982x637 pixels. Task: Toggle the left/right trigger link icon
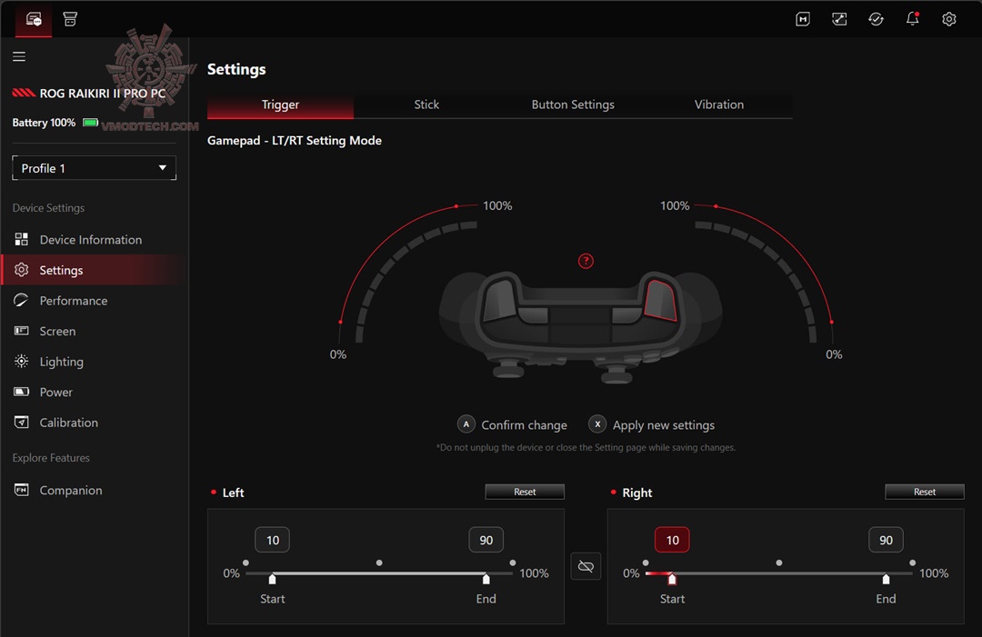click(x=586, y=566)
